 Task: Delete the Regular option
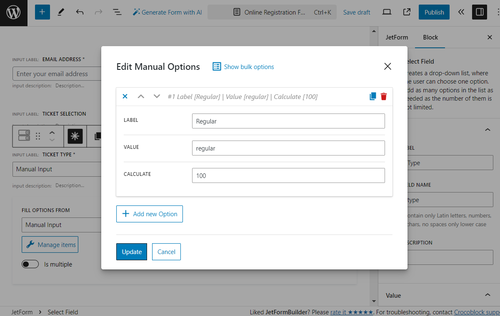[384, 96]
